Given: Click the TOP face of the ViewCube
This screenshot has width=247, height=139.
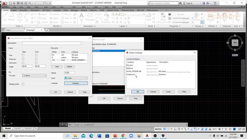Looking at the screenshot, I should [x=235, y=43].
